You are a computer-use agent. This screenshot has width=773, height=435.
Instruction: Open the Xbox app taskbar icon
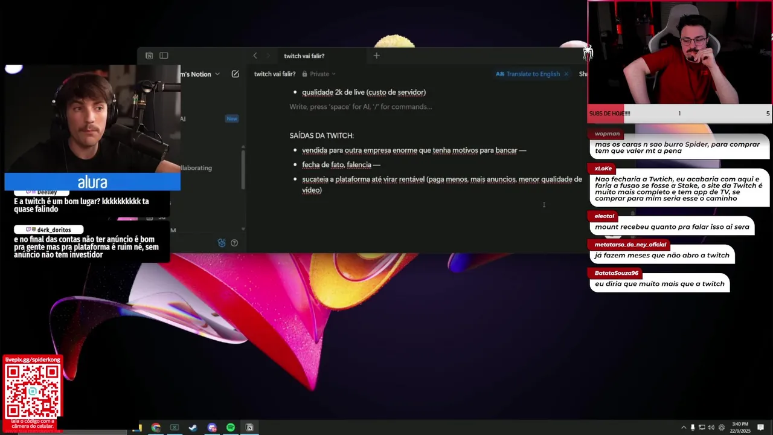click(x=175, y=427)
